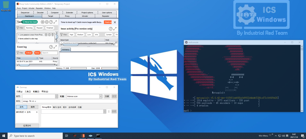306x139 pixels.
Task: Click the Event log horizontal scrollbar thumb
Action: 24,65
